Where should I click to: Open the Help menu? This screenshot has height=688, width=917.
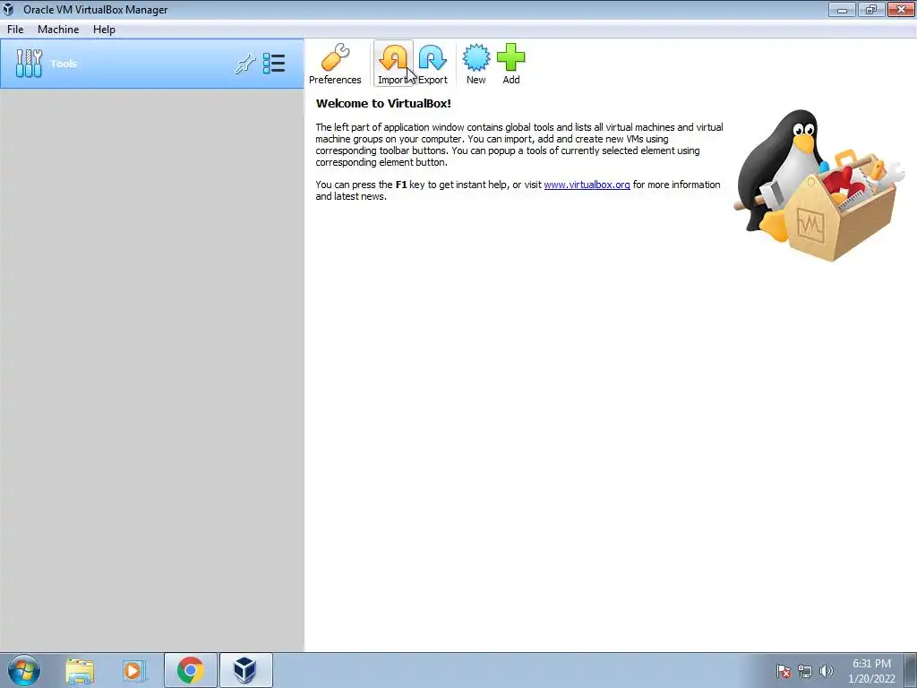(104, 30)
